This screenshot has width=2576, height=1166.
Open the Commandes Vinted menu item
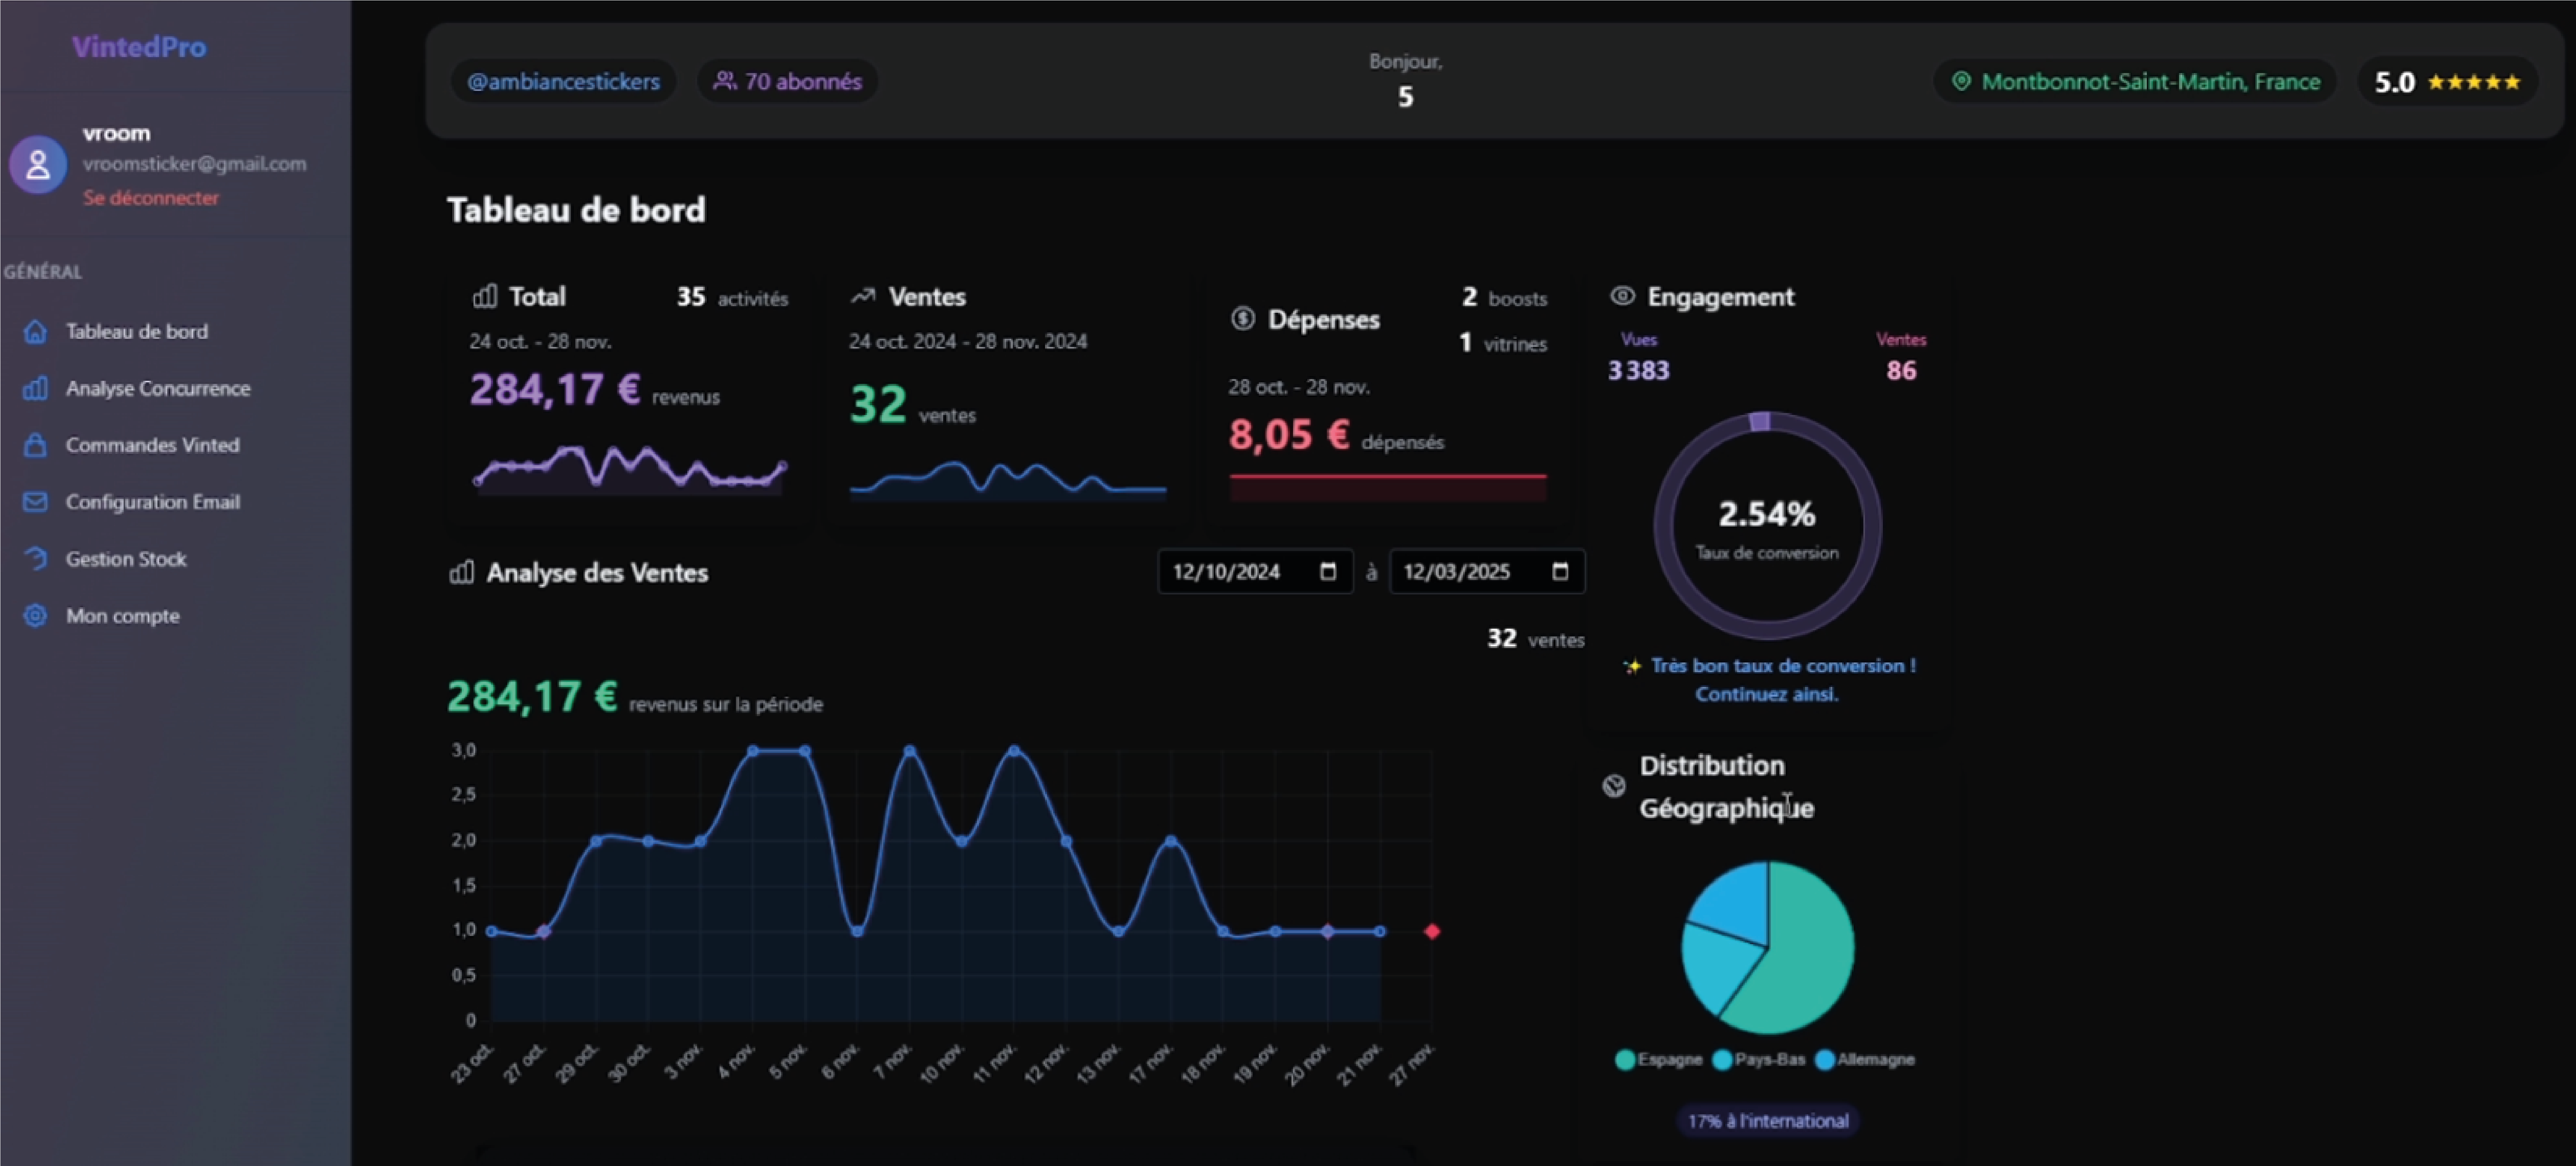(152, 446)
